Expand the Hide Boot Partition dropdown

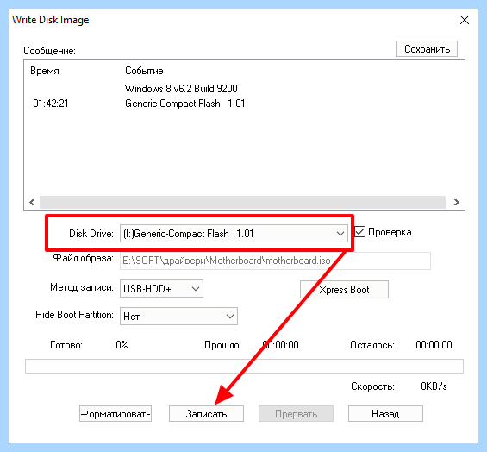pyautogui.click(x=178, y=317)
